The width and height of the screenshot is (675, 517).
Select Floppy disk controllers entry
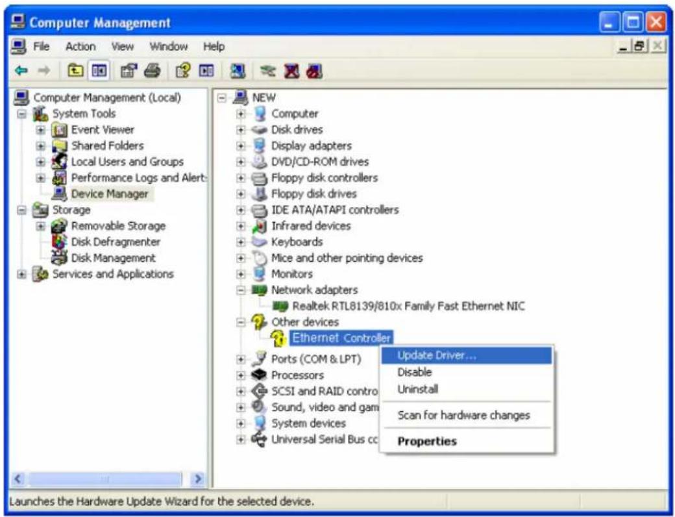tap(324, 178)
